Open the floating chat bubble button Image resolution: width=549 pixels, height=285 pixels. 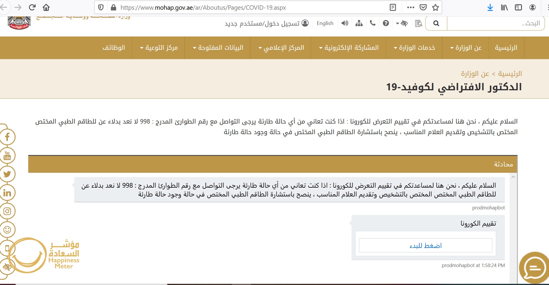tap(534, 268)
